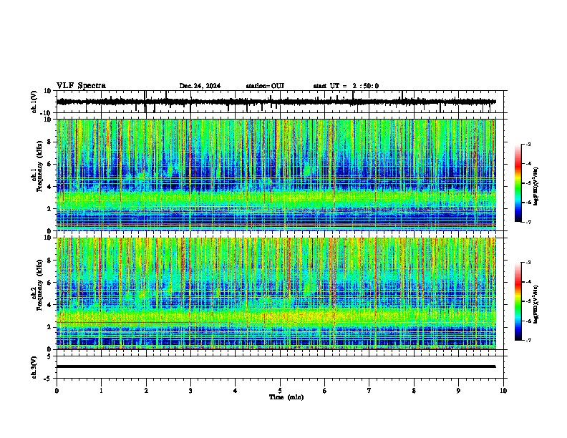Click the time axis tick label '4'
Image resolution: width=567 pixels, height=438 pixels.
pos(235,391)
